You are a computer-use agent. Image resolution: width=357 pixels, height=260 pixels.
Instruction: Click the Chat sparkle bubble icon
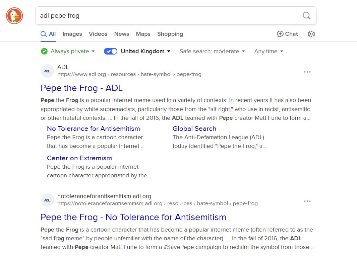tap(280, 34)
